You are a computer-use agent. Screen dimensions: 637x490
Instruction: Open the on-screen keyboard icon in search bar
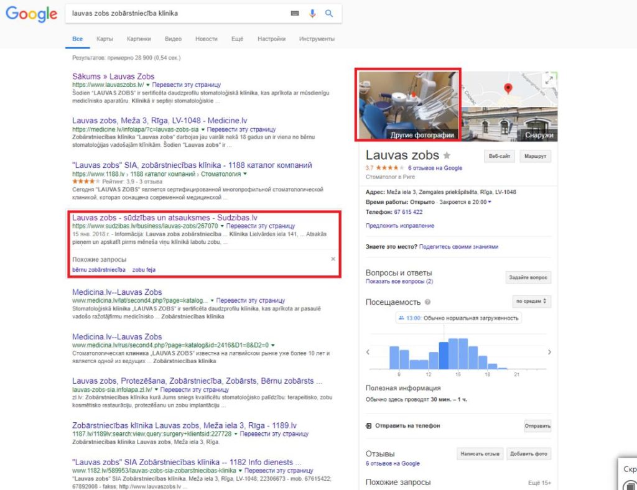pos(294,13)
